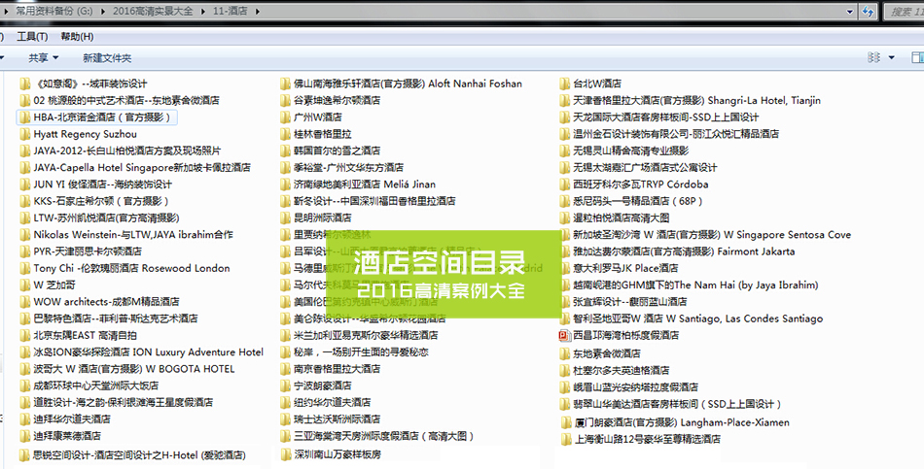Select 波哥大 W 酒店(官方摄影) W BOGOTA HOTEL
The image size is (924, 469).
tap(134, 369)
